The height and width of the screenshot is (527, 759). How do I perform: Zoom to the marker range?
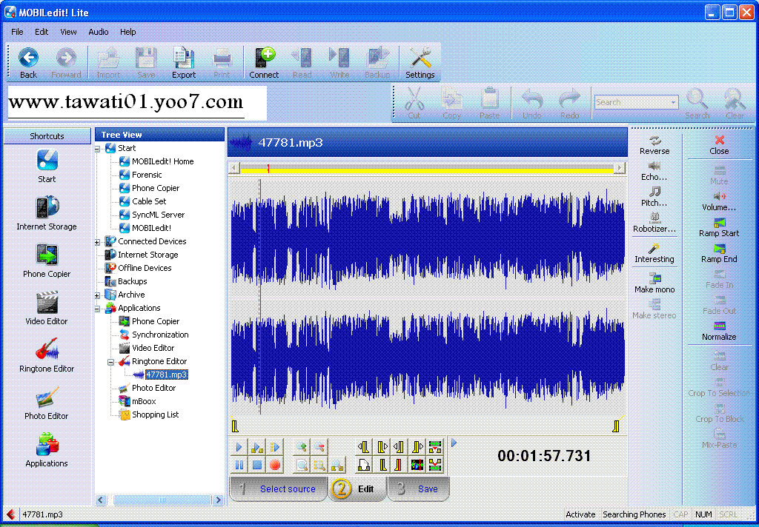coord(337,465)
